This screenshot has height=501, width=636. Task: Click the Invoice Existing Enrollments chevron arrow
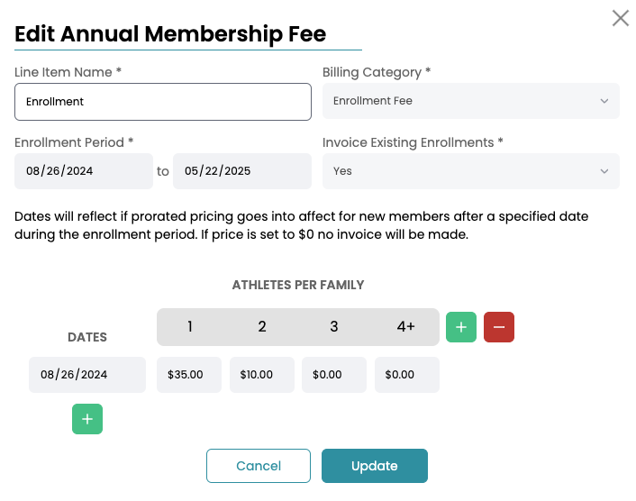point(604,171)
